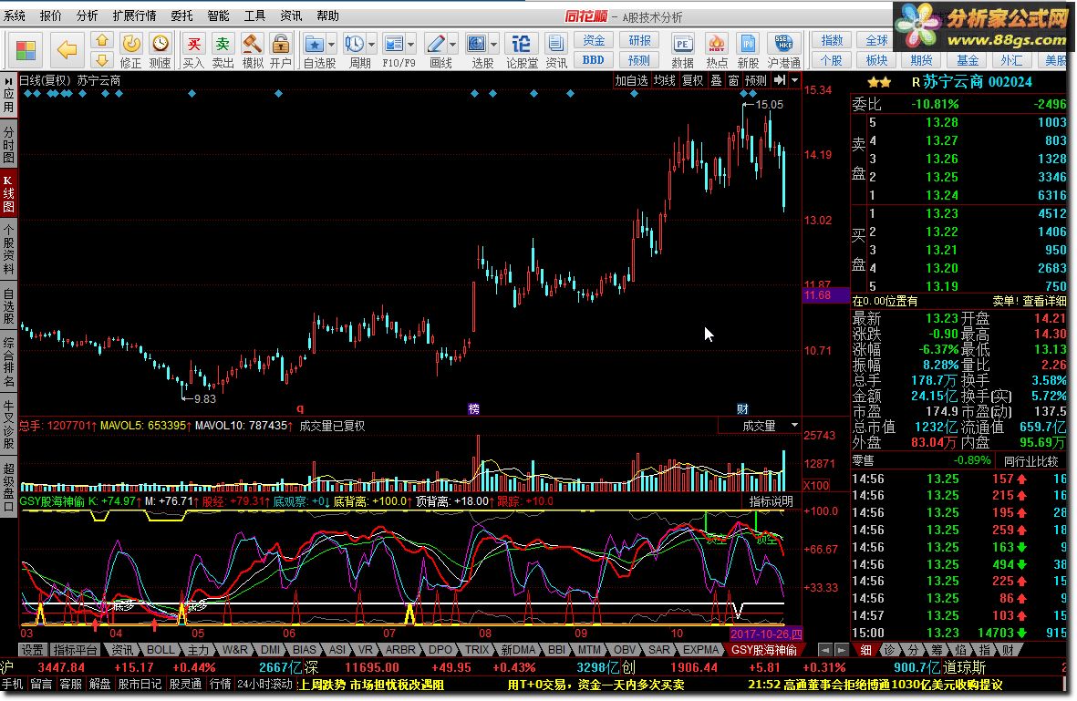
Task: Open the 论股堂 forum icon
Action: click(x=522, y=44)
